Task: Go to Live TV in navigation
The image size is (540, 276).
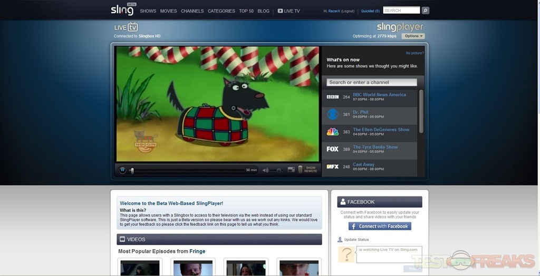Action: pyautogui.click(x=288, y=11)
